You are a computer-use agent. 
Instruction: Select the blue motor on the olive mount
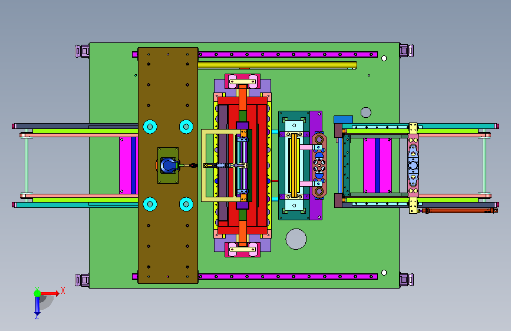pos(169,165)
